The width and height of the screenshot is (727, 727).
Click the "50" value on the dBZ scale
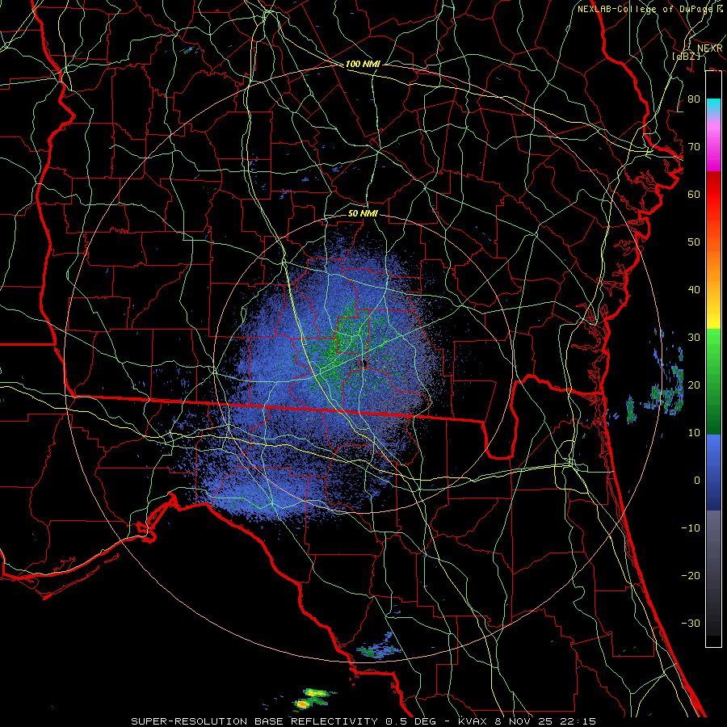click(x=694, y=242)
